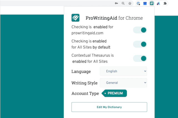
Task: Turn off Contextual Thesaurus for All Sites
Action: coord(140,58)
